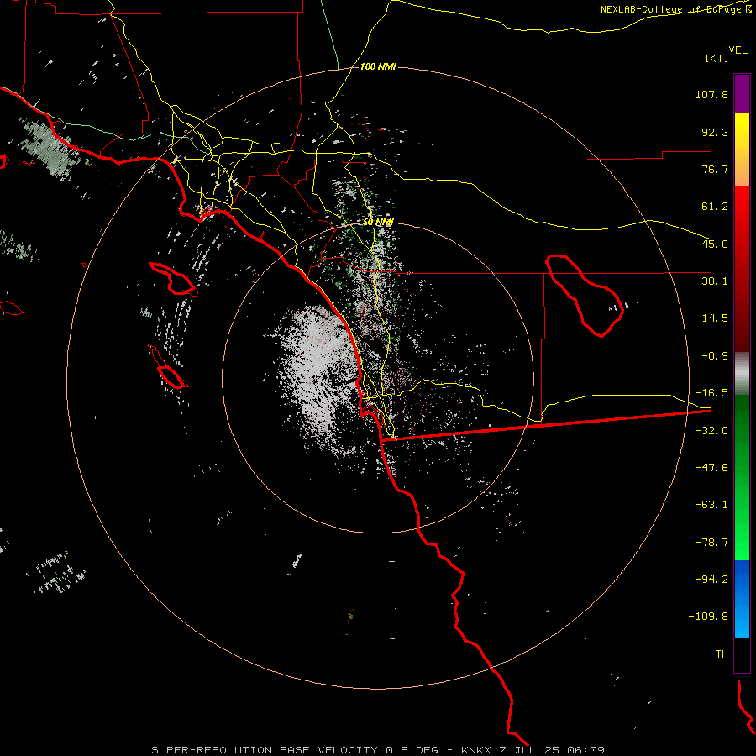Click the 100 NMI range ring label
The image size is (756, 756).
point(378,66)
